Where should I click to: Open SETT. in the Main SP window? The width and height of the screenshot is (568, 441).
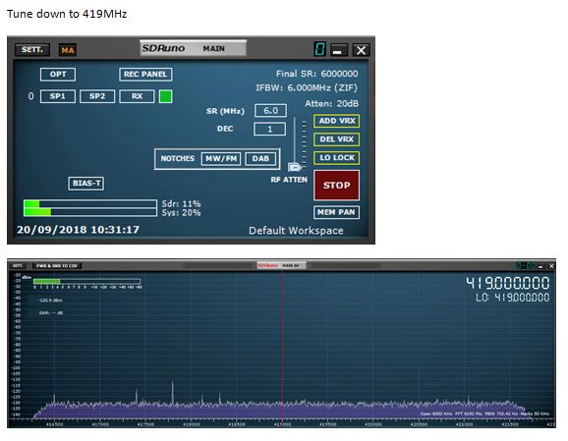click(17, 266)
